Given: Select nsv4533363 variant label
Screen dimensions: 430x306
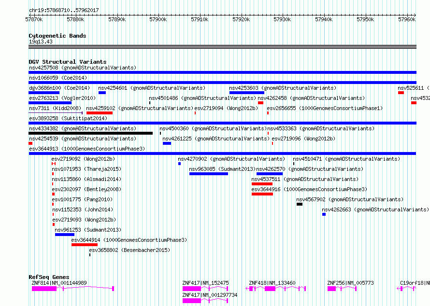Looking at the screenshot, I should 321,128.
